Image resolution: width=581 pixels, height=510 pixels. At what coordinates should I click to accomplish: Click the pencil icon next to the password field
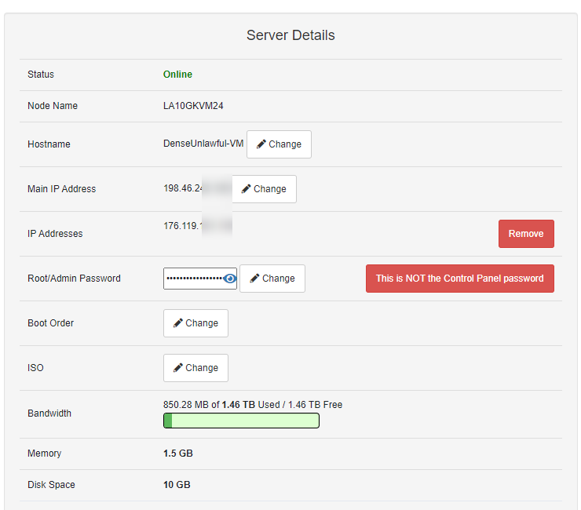[254, 279]
